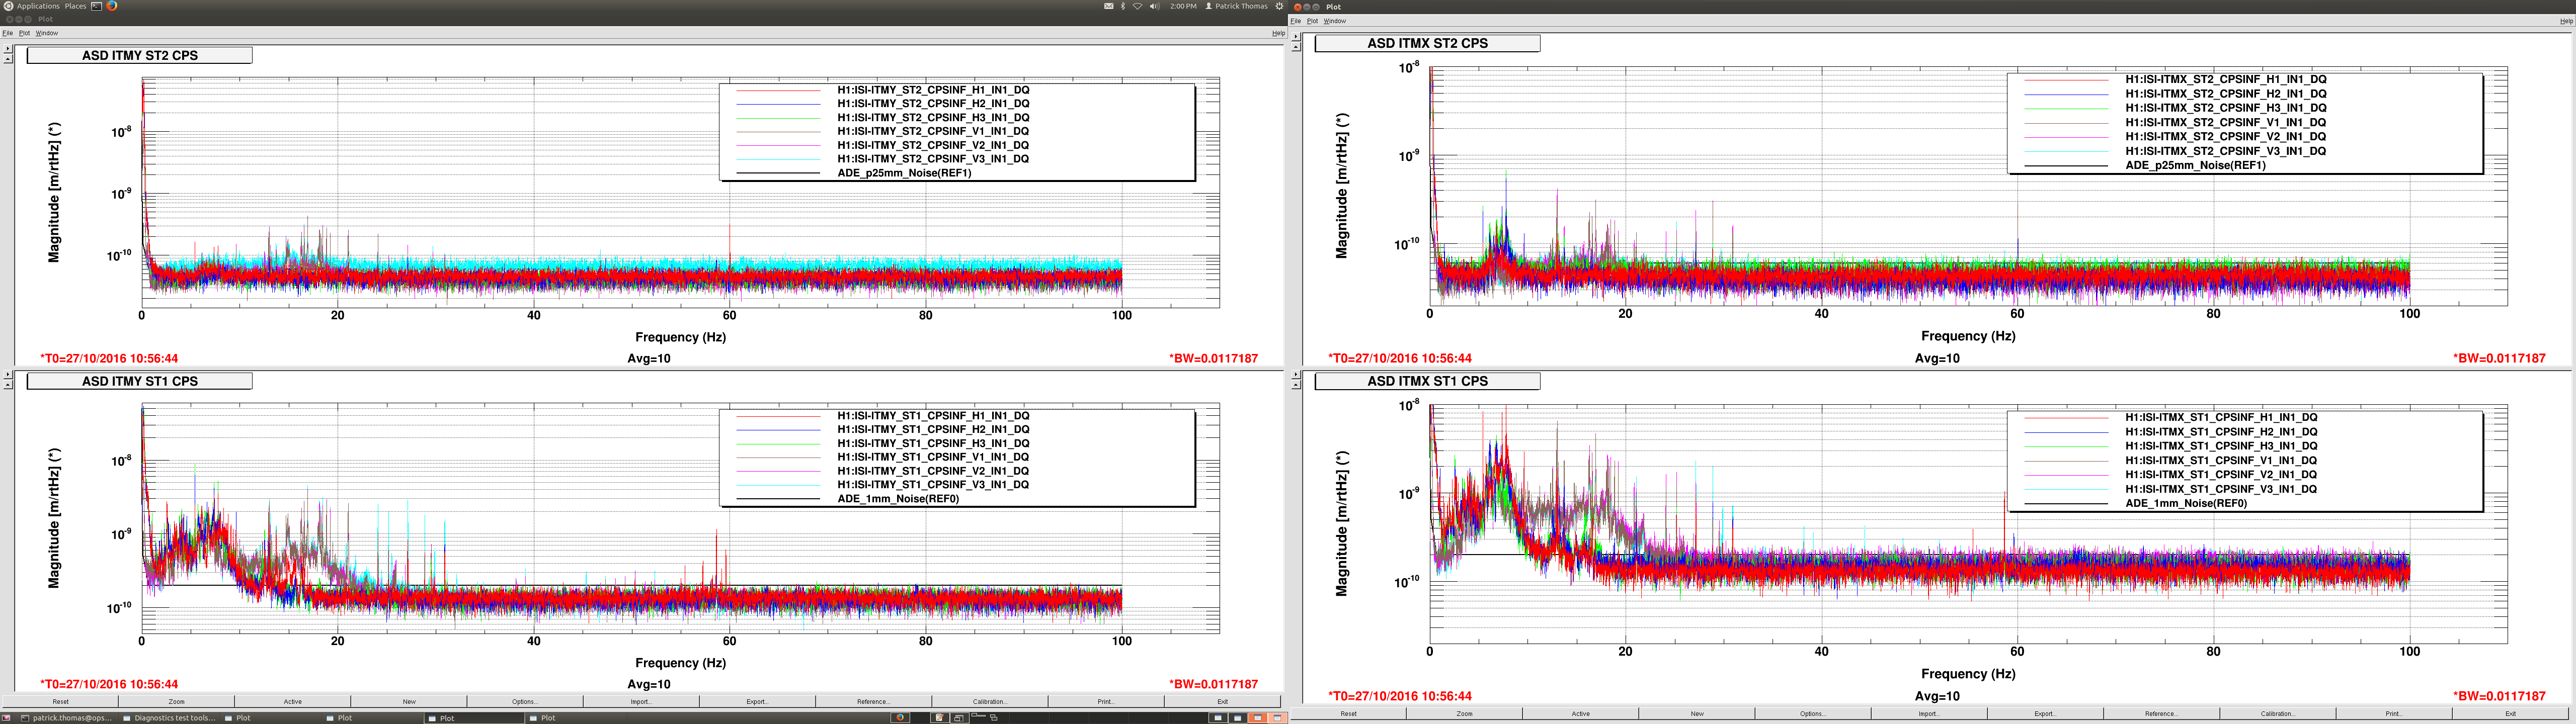Open the mail indicator in top panel

click(x=1109, y=6)
